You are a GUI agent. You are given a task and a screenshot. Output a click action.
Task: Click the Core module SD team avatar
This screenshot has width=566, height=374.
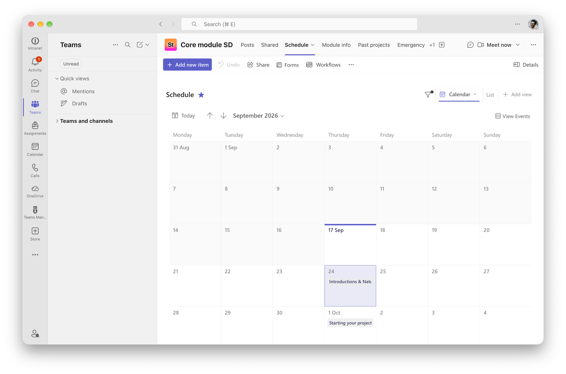tap(171, 45)
